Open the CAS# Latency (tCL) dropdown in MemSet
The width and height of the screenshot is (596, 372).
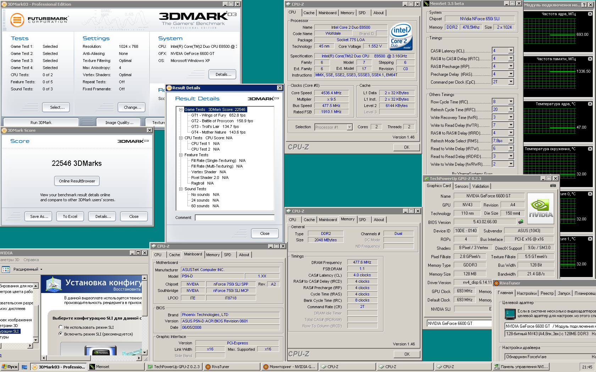coord(511,51)
